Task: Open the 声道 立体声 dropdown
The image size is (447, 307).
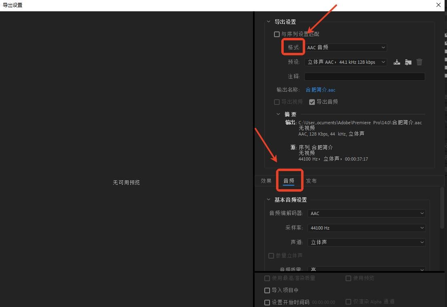Action: click(367, 242)
